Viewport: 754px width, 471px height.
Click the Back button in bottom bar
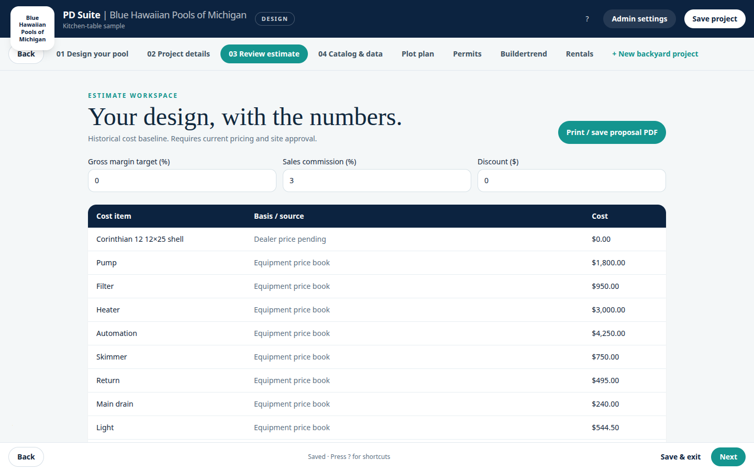click(26, 457)
